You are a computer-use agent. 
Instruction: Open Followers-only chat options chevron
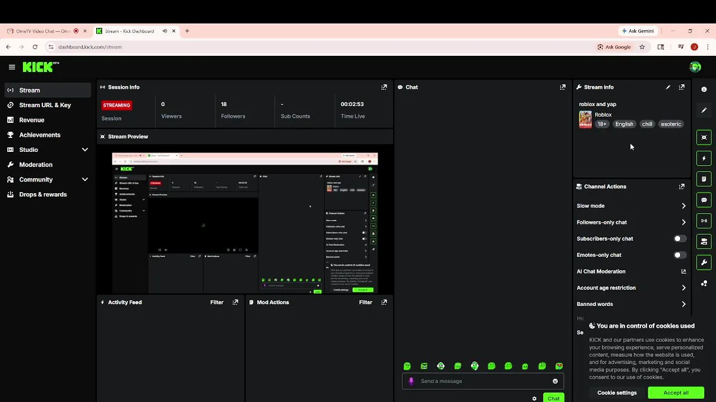[684, 222]
